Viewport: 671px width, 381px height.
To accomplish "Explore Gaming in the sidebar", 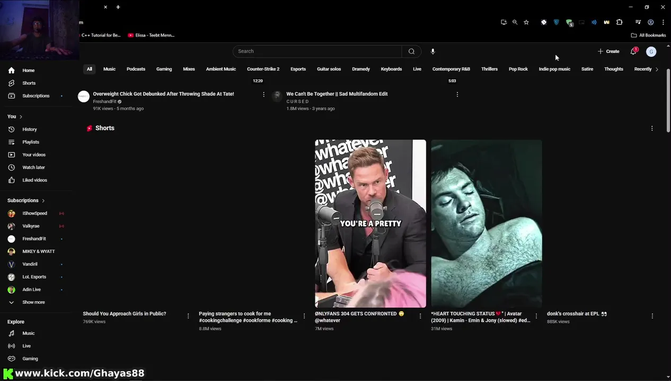I will (30, 359).
